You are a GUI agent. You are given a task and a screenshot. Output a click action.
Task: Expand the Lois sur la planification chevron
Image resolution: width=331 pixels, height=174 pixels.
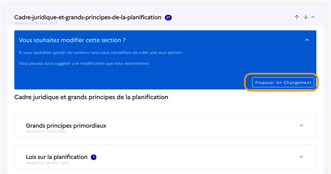[301, 157]
